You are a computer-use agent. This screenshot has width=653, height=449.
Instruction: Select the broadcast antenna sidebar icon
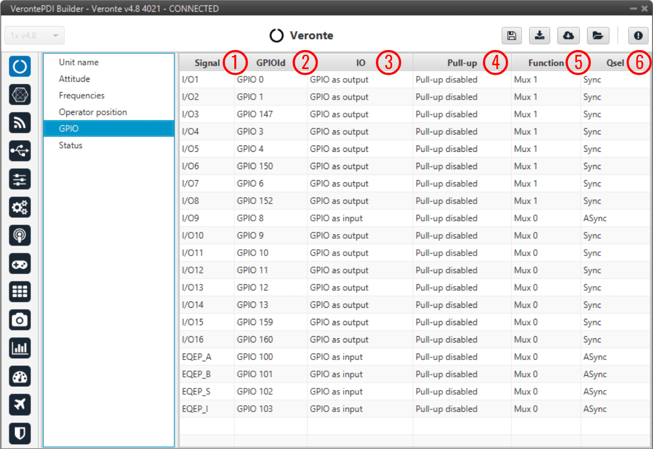tap(20, 236)
